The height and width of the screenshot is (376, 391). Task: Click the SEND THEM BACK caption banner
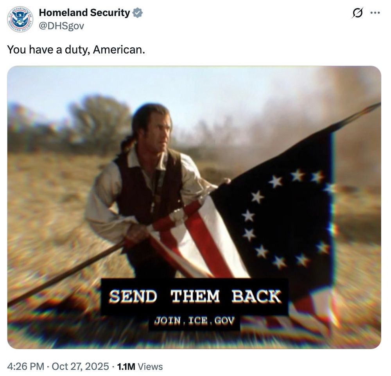tap(194, 296)
